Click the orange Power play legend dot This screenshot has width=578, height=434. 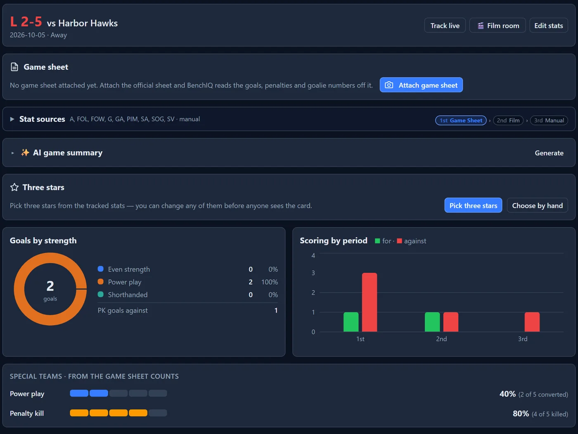(100, 281)
